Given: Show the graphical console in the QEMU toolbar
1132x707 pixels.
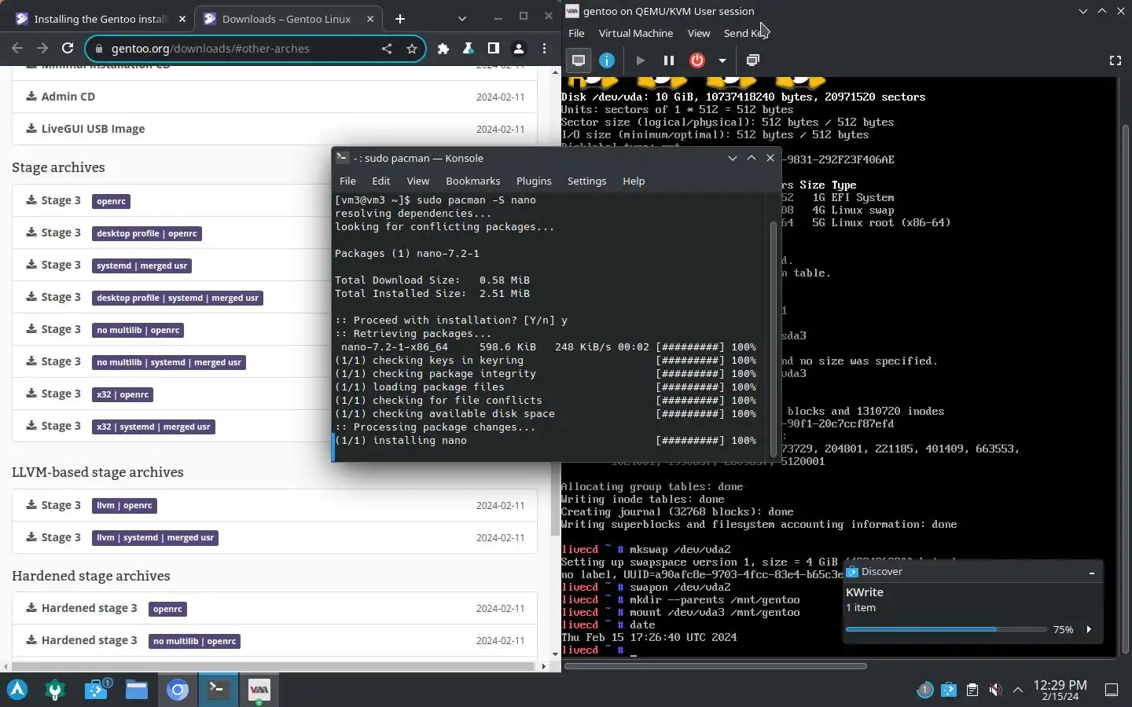Looking at the screenshot, I should (579, 60).
